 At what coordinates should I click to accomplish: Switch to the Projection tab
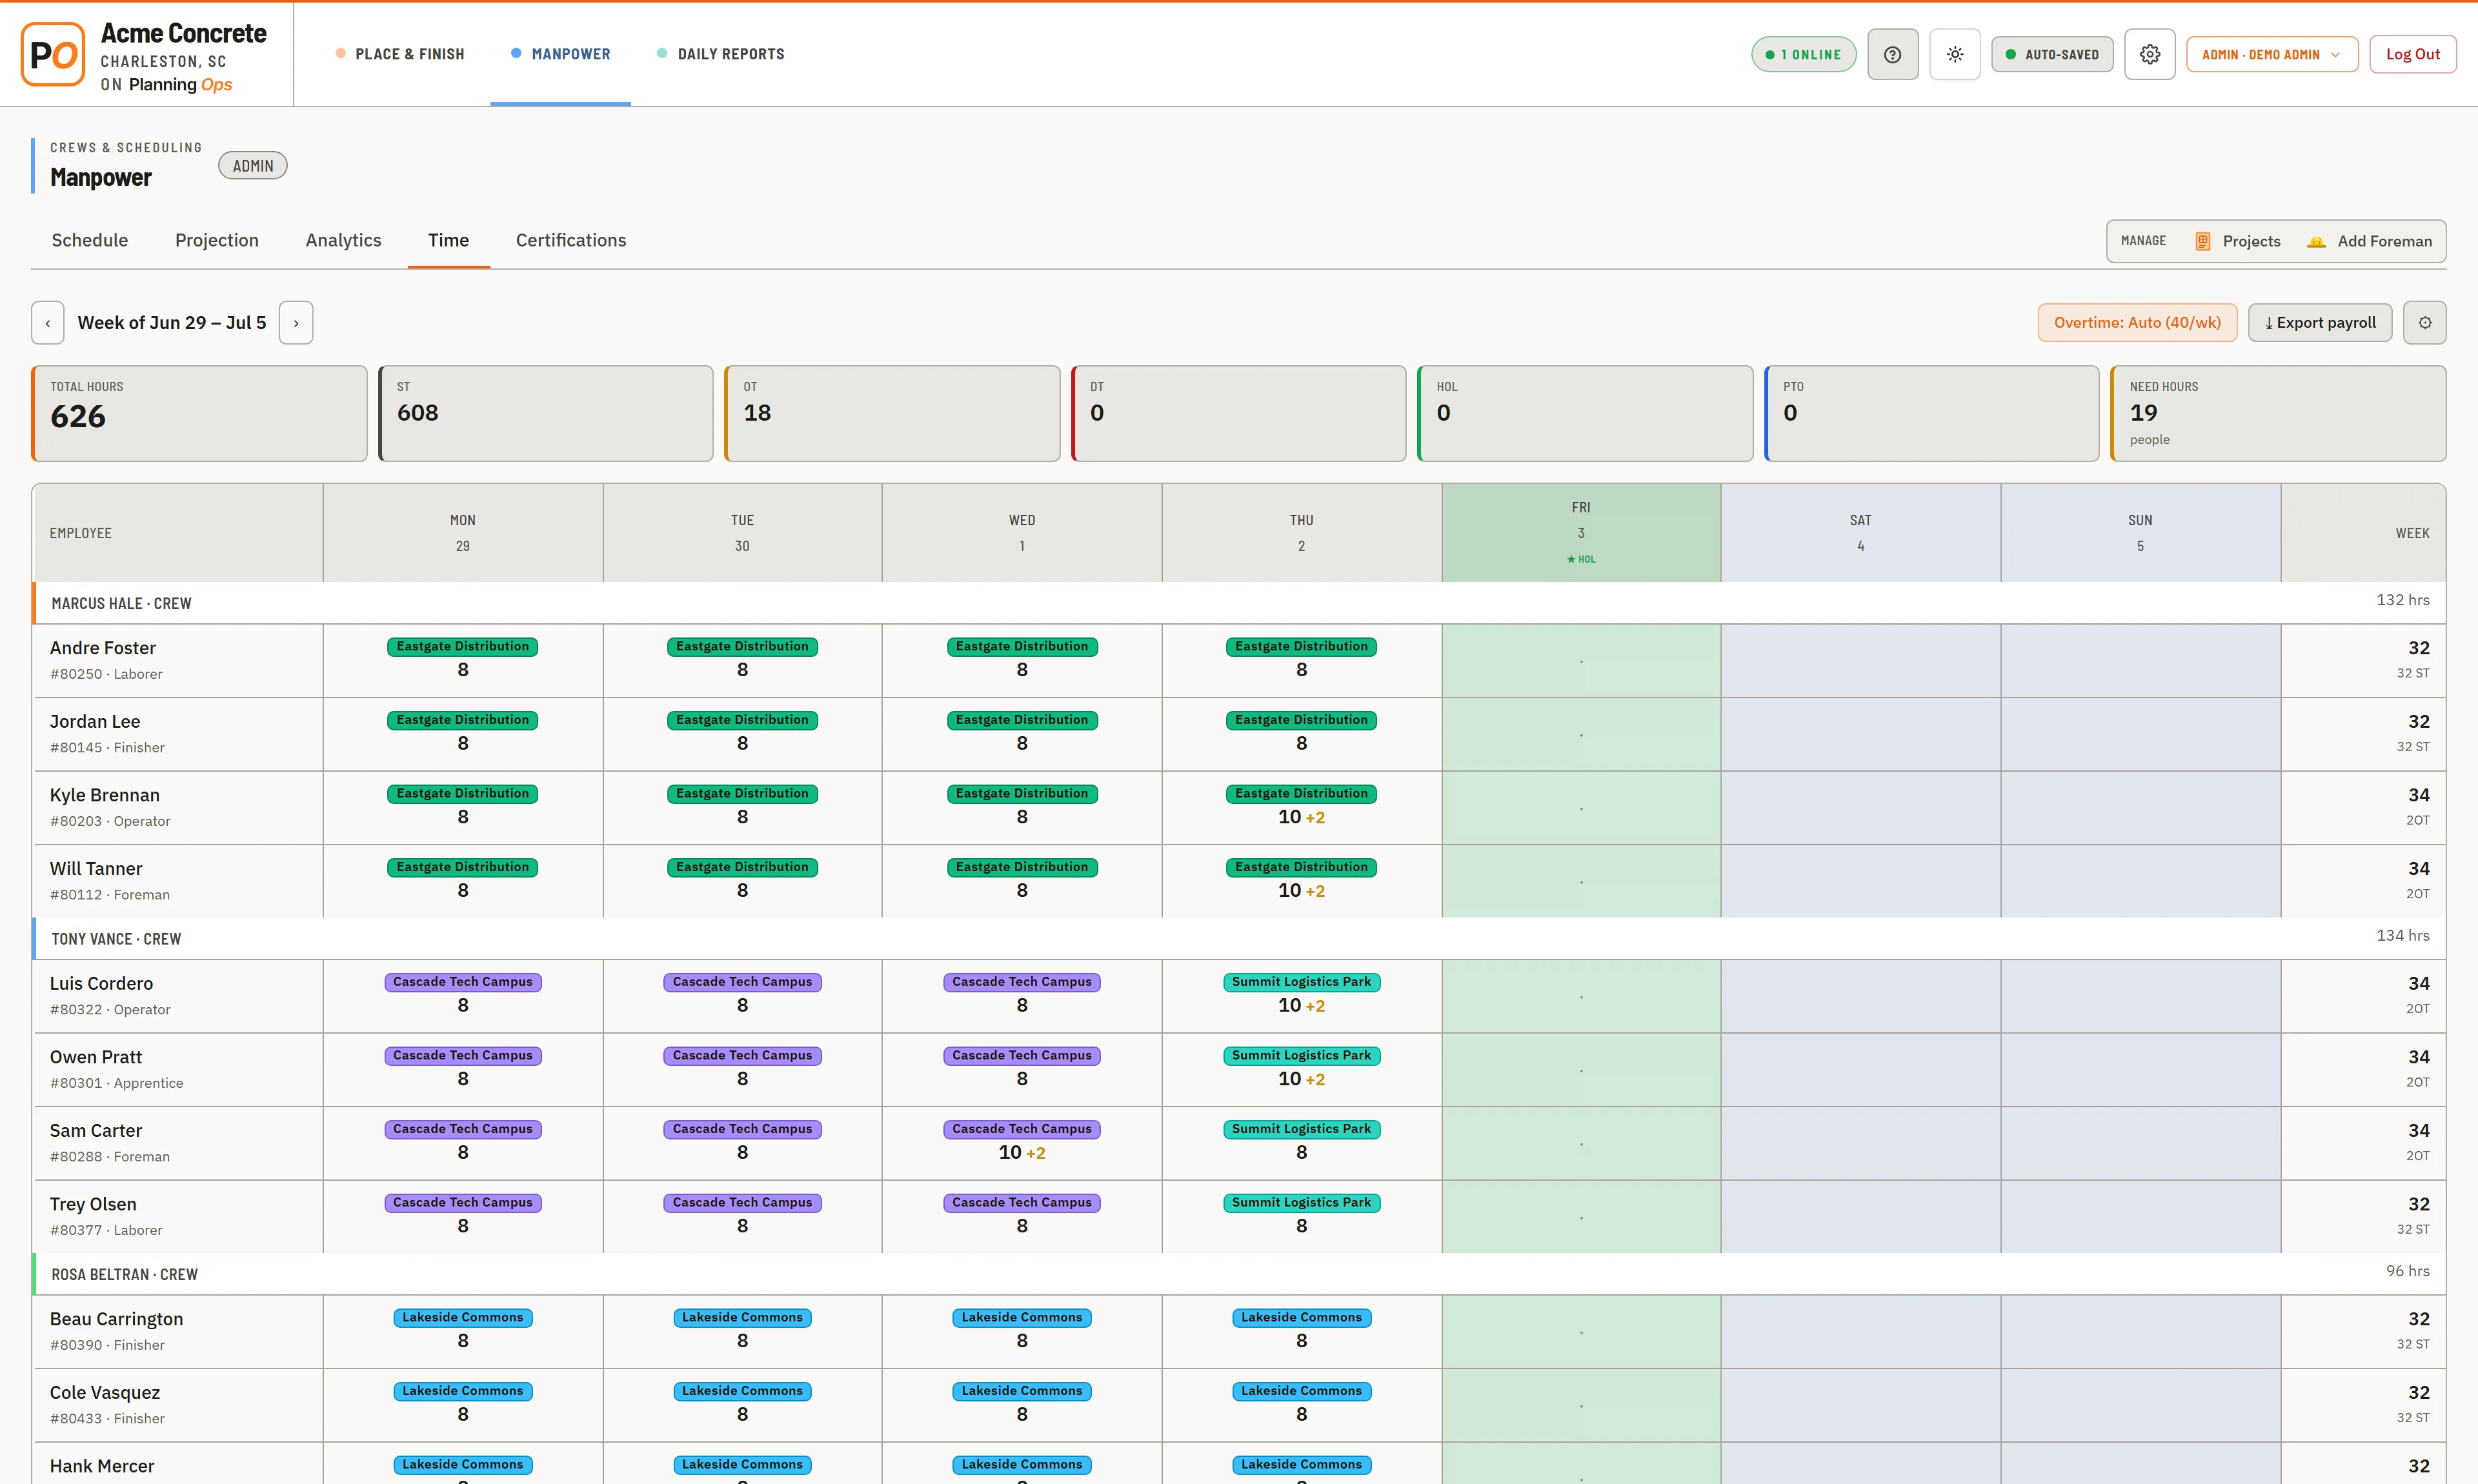click(x=217, y=240)
